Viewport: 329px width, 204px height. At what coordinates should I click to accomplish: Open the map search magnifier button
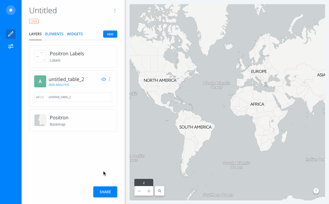[160, 191]
